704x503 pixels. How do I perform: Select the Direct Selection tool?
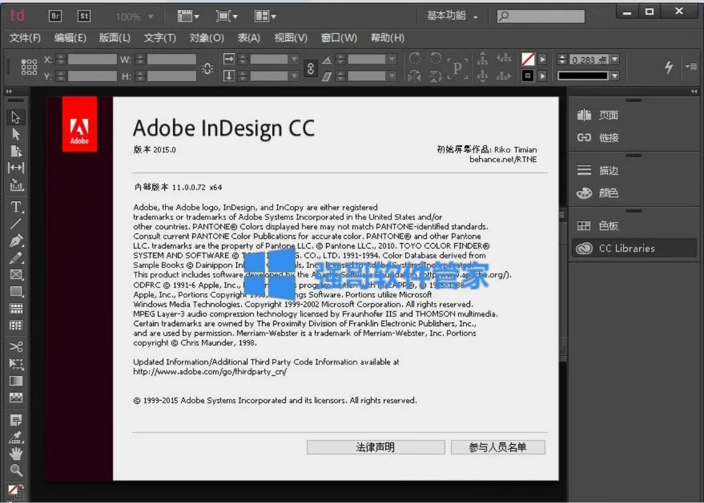(x=16, y=134)
